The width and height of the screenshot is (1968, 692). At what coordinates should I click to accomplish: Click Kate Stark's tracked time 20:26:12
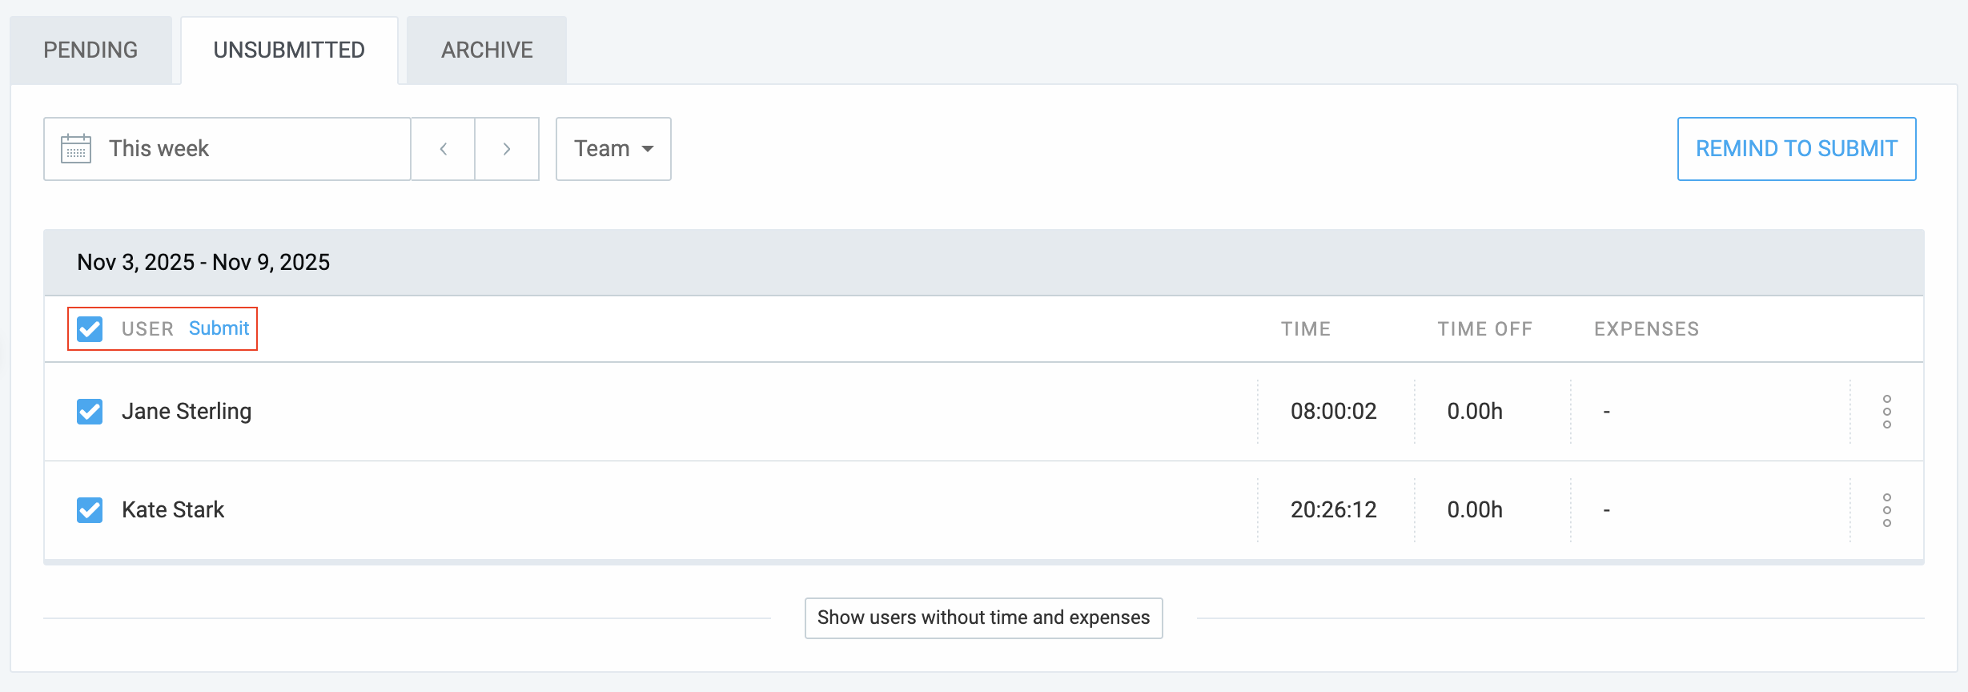tap(1333, 510)
